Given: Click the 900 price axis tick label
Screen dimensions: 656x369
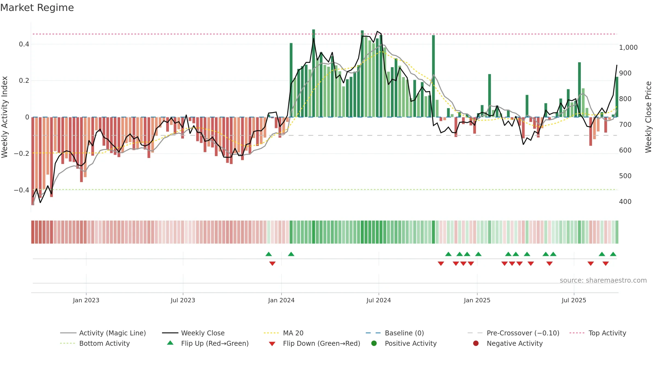Looking at the screenshot, I should (x=625, y=73).
